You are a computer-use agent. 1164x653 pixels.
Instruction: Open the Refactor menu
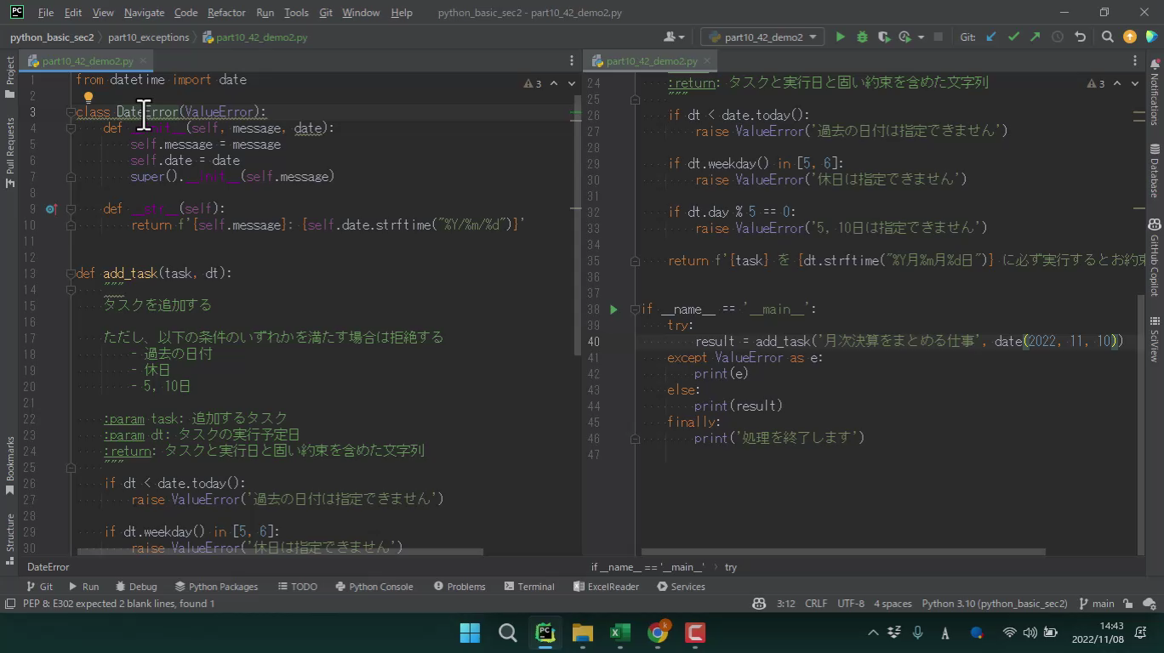click(225, 13)
